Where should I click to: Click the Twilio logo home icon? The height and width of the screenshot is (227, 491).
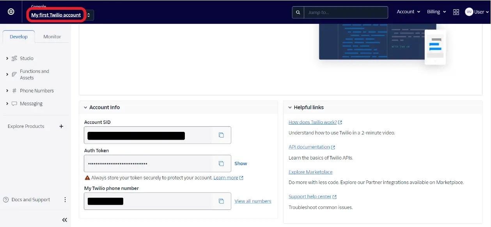[x=11, y=12]
